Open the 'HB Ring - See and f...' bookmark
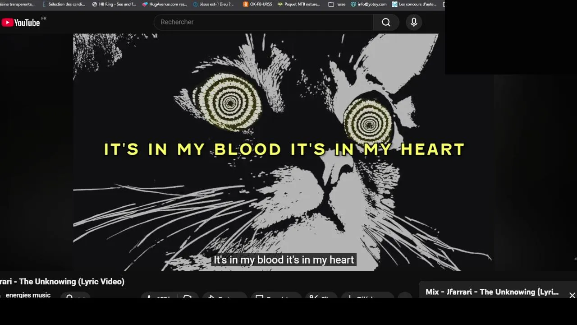 114,4
